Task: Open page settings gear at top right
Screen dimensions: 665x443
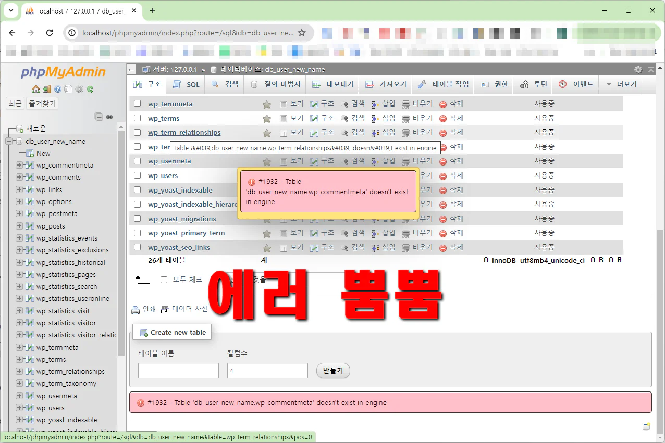Action: [638, 69]
